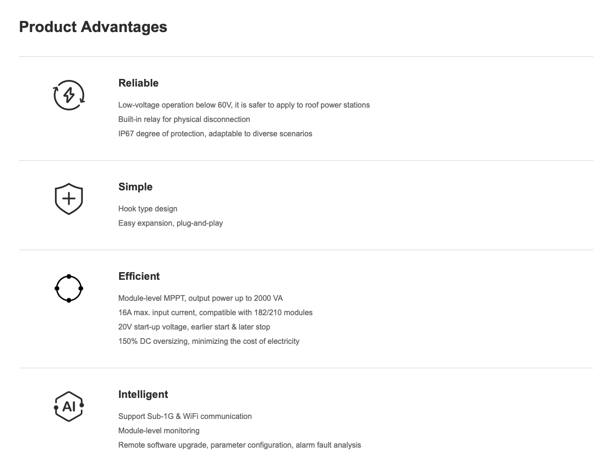This screenshot has width=609, height=462.
Task: Click the built-in relay physical disconnection text
Action: [x=184, y=120]
